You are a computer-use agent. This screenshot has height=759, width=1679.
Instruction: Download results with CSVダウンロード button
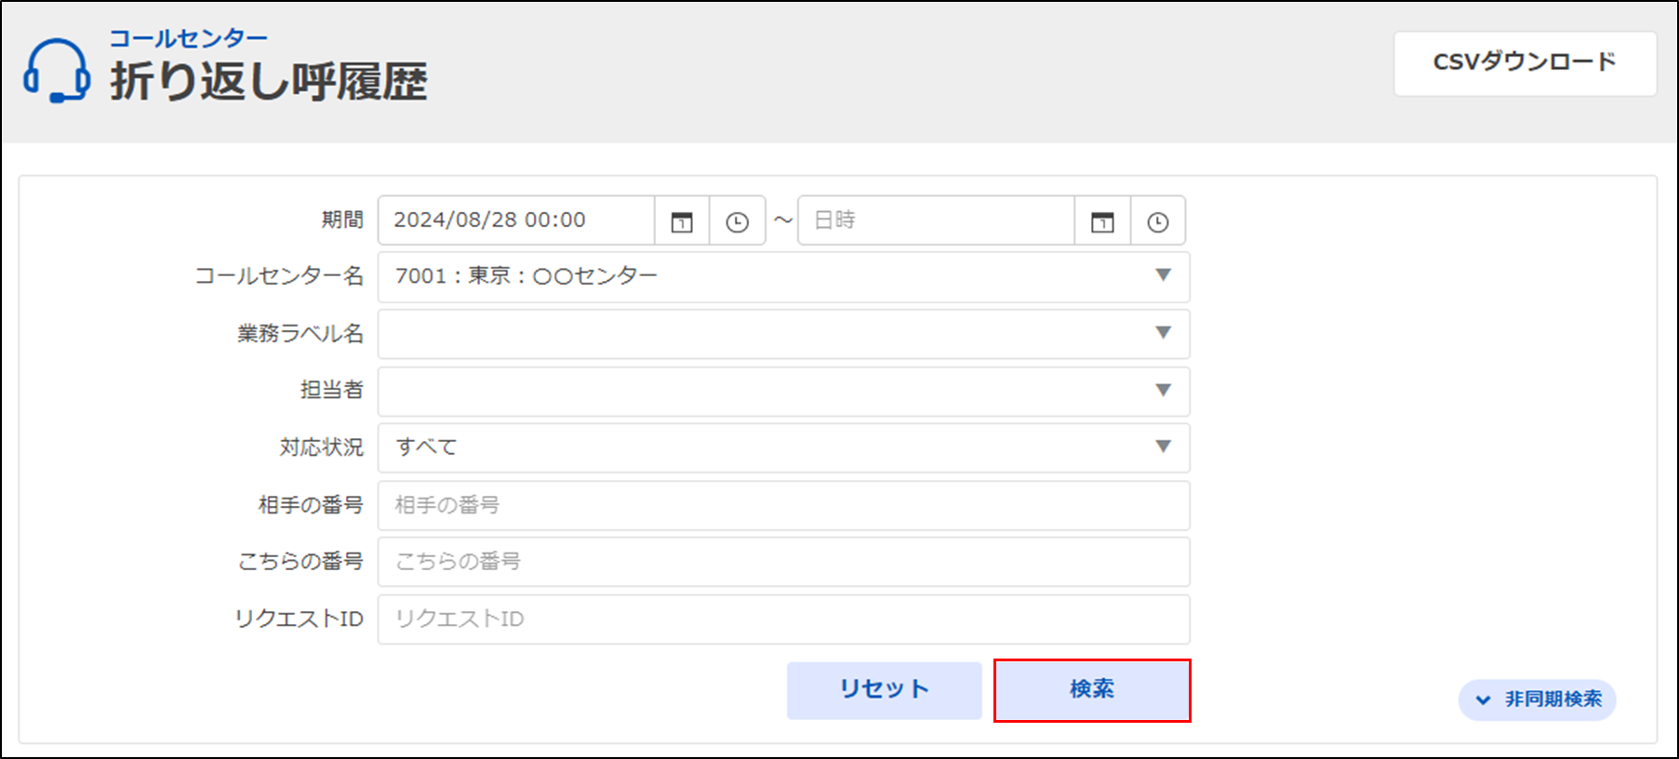1524,63
